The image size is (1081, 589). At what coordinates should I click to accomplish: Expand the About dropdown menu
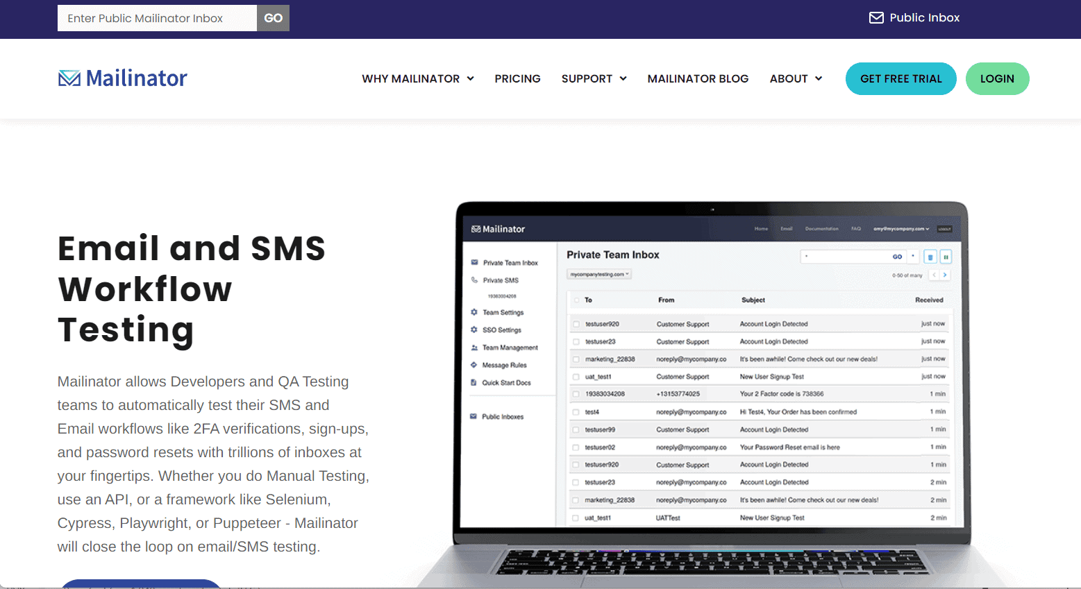coord(796,79)
